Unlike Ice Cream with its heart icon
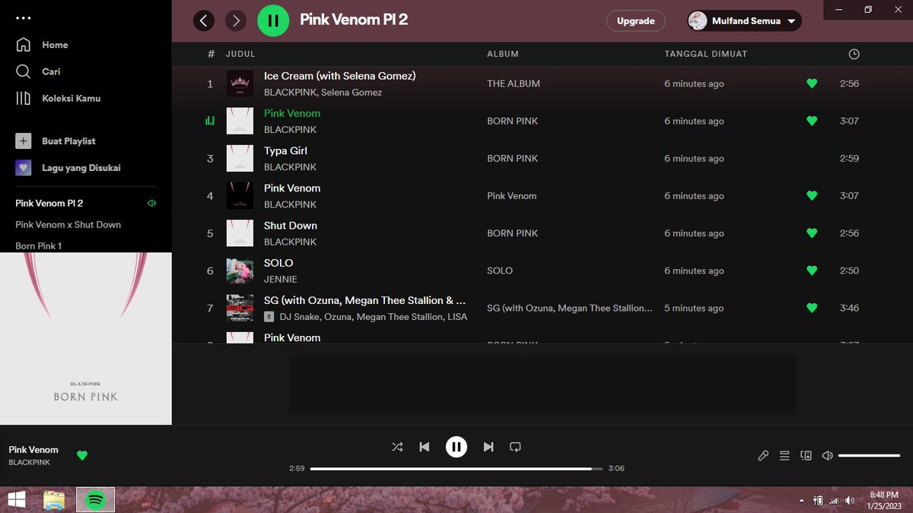The image size is (913, 513). (x=812, y=84)
